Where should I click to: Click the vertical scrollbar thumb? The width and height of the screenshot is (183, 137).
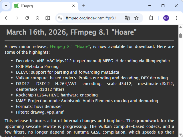coord(180,36)
